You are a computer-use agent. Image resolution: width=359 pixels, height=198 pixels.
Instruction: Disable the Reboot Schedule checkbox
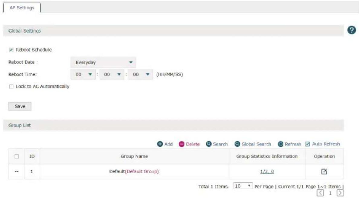tap(11, 50)
